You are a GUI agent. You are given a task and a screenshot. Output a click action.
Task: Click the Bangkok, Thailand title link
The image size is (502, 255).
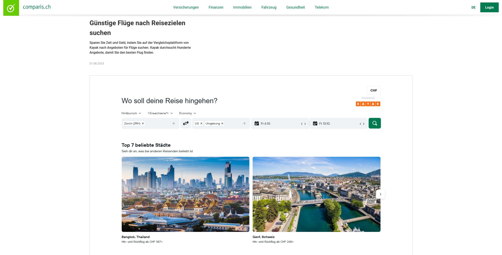click(x=136, y=237)
